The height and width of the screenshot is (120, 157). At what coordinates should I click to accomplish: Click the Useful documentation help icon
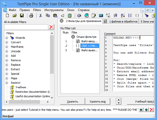(x=12, y=96)
